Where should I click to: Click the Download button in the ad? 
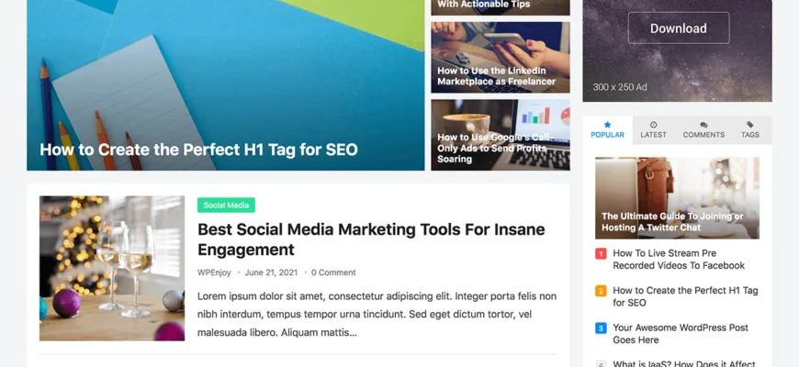pos(679,28)
